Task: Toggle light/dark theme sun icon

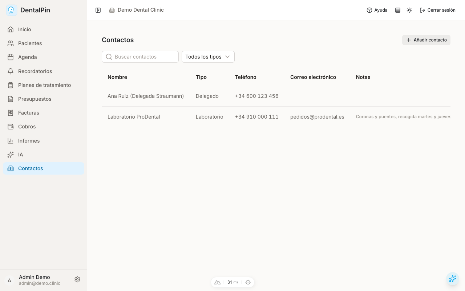Action: point(409,10)
